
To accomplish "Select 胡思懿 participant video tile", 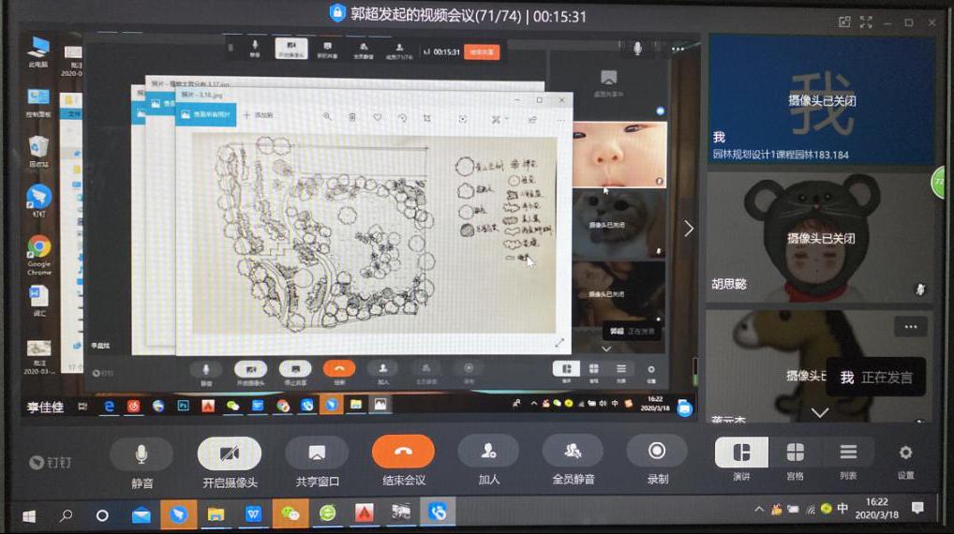I will (821, 238).
